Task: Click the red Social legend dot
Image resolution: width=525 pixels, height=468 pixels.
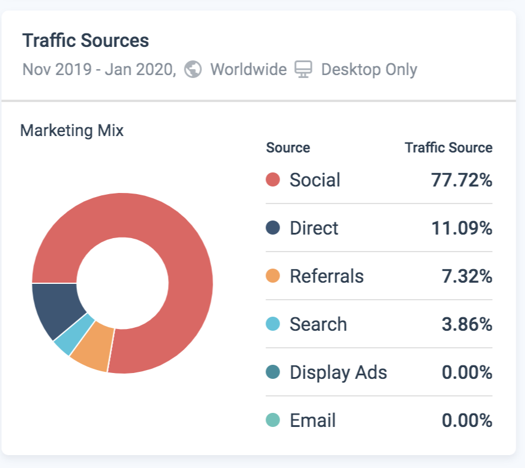Action: point(273,179)
